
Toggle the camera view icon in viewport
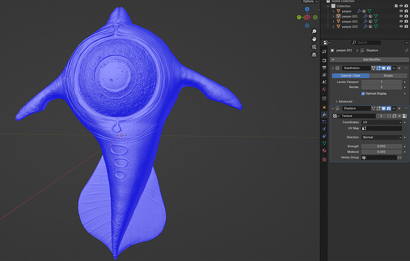(x=314, y=47)
